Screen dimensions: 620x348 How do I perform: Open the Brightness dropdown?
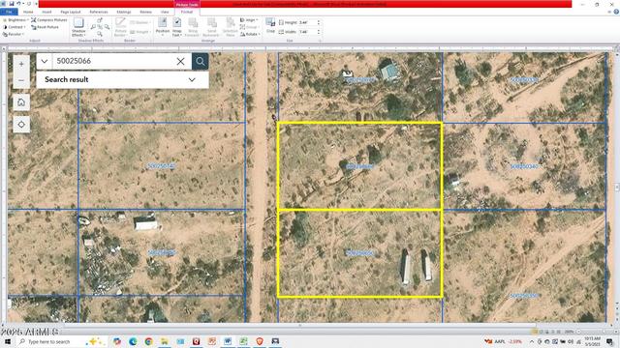pos(15,19)
